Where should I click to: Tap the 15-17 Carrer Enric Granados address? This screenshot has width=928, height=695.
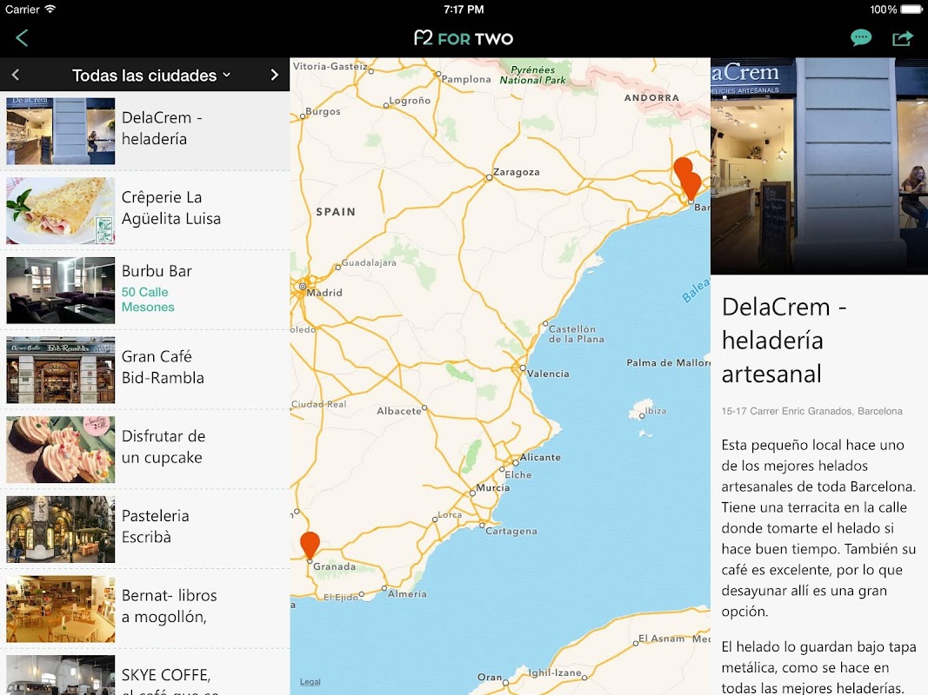[x=812, y=411]
